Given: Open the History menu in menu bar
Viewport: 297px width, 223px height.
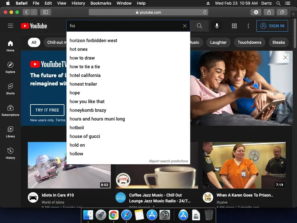Looking at the screenshot, I should click(78, 3).
